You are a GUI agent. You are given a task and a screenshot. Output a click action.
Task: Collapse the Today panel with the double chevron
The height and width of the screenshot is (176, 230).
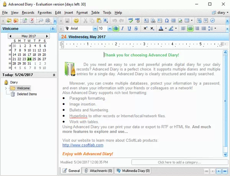[x=54, y=75]
